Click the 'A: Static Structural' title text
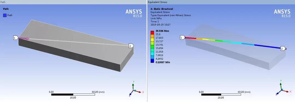Image resolution: width=295 pixels, height=102 pixels. pyautogui.click(x=162, y=9)
